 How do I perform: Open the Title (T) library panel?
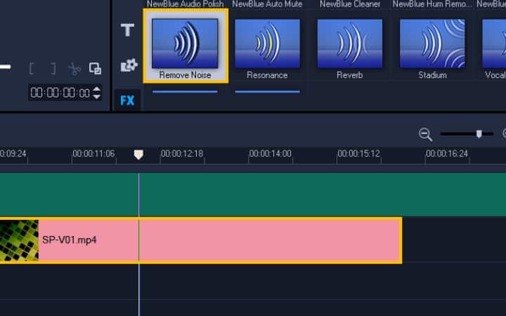point(127,30)
